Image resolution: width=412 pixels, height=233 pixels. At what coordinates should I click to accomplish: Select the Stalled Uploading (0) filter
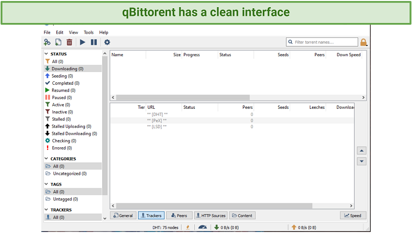73,126
